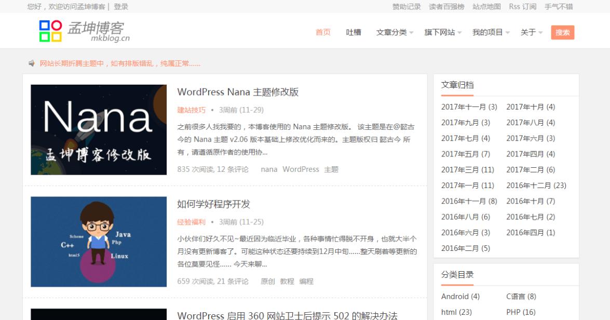Open the 2017年十月 (4) archive
The height and width of the screenshot is (320, 610).
[x=531, y=106]
